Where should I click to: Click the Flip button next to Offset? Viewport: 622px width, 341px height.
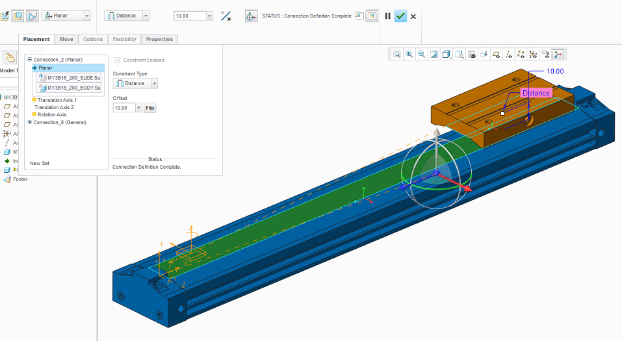click(x=149, y=108)
